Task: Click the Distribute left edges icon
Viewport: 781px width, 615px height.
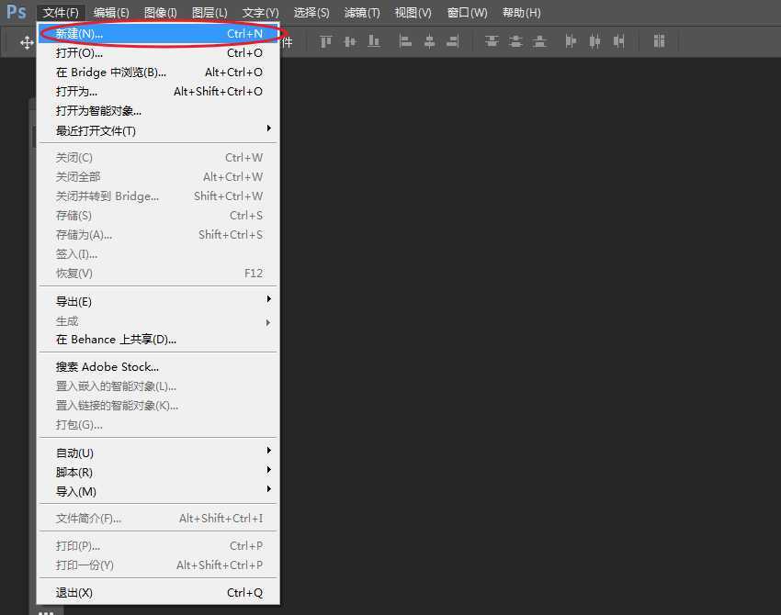Action: [571, 41]
